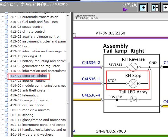The height and width of the screenshot is (137, 168).
Task: Open 501-11 glass, frames and mechanism
Action: pyautogui.click(x=38, y=120)
